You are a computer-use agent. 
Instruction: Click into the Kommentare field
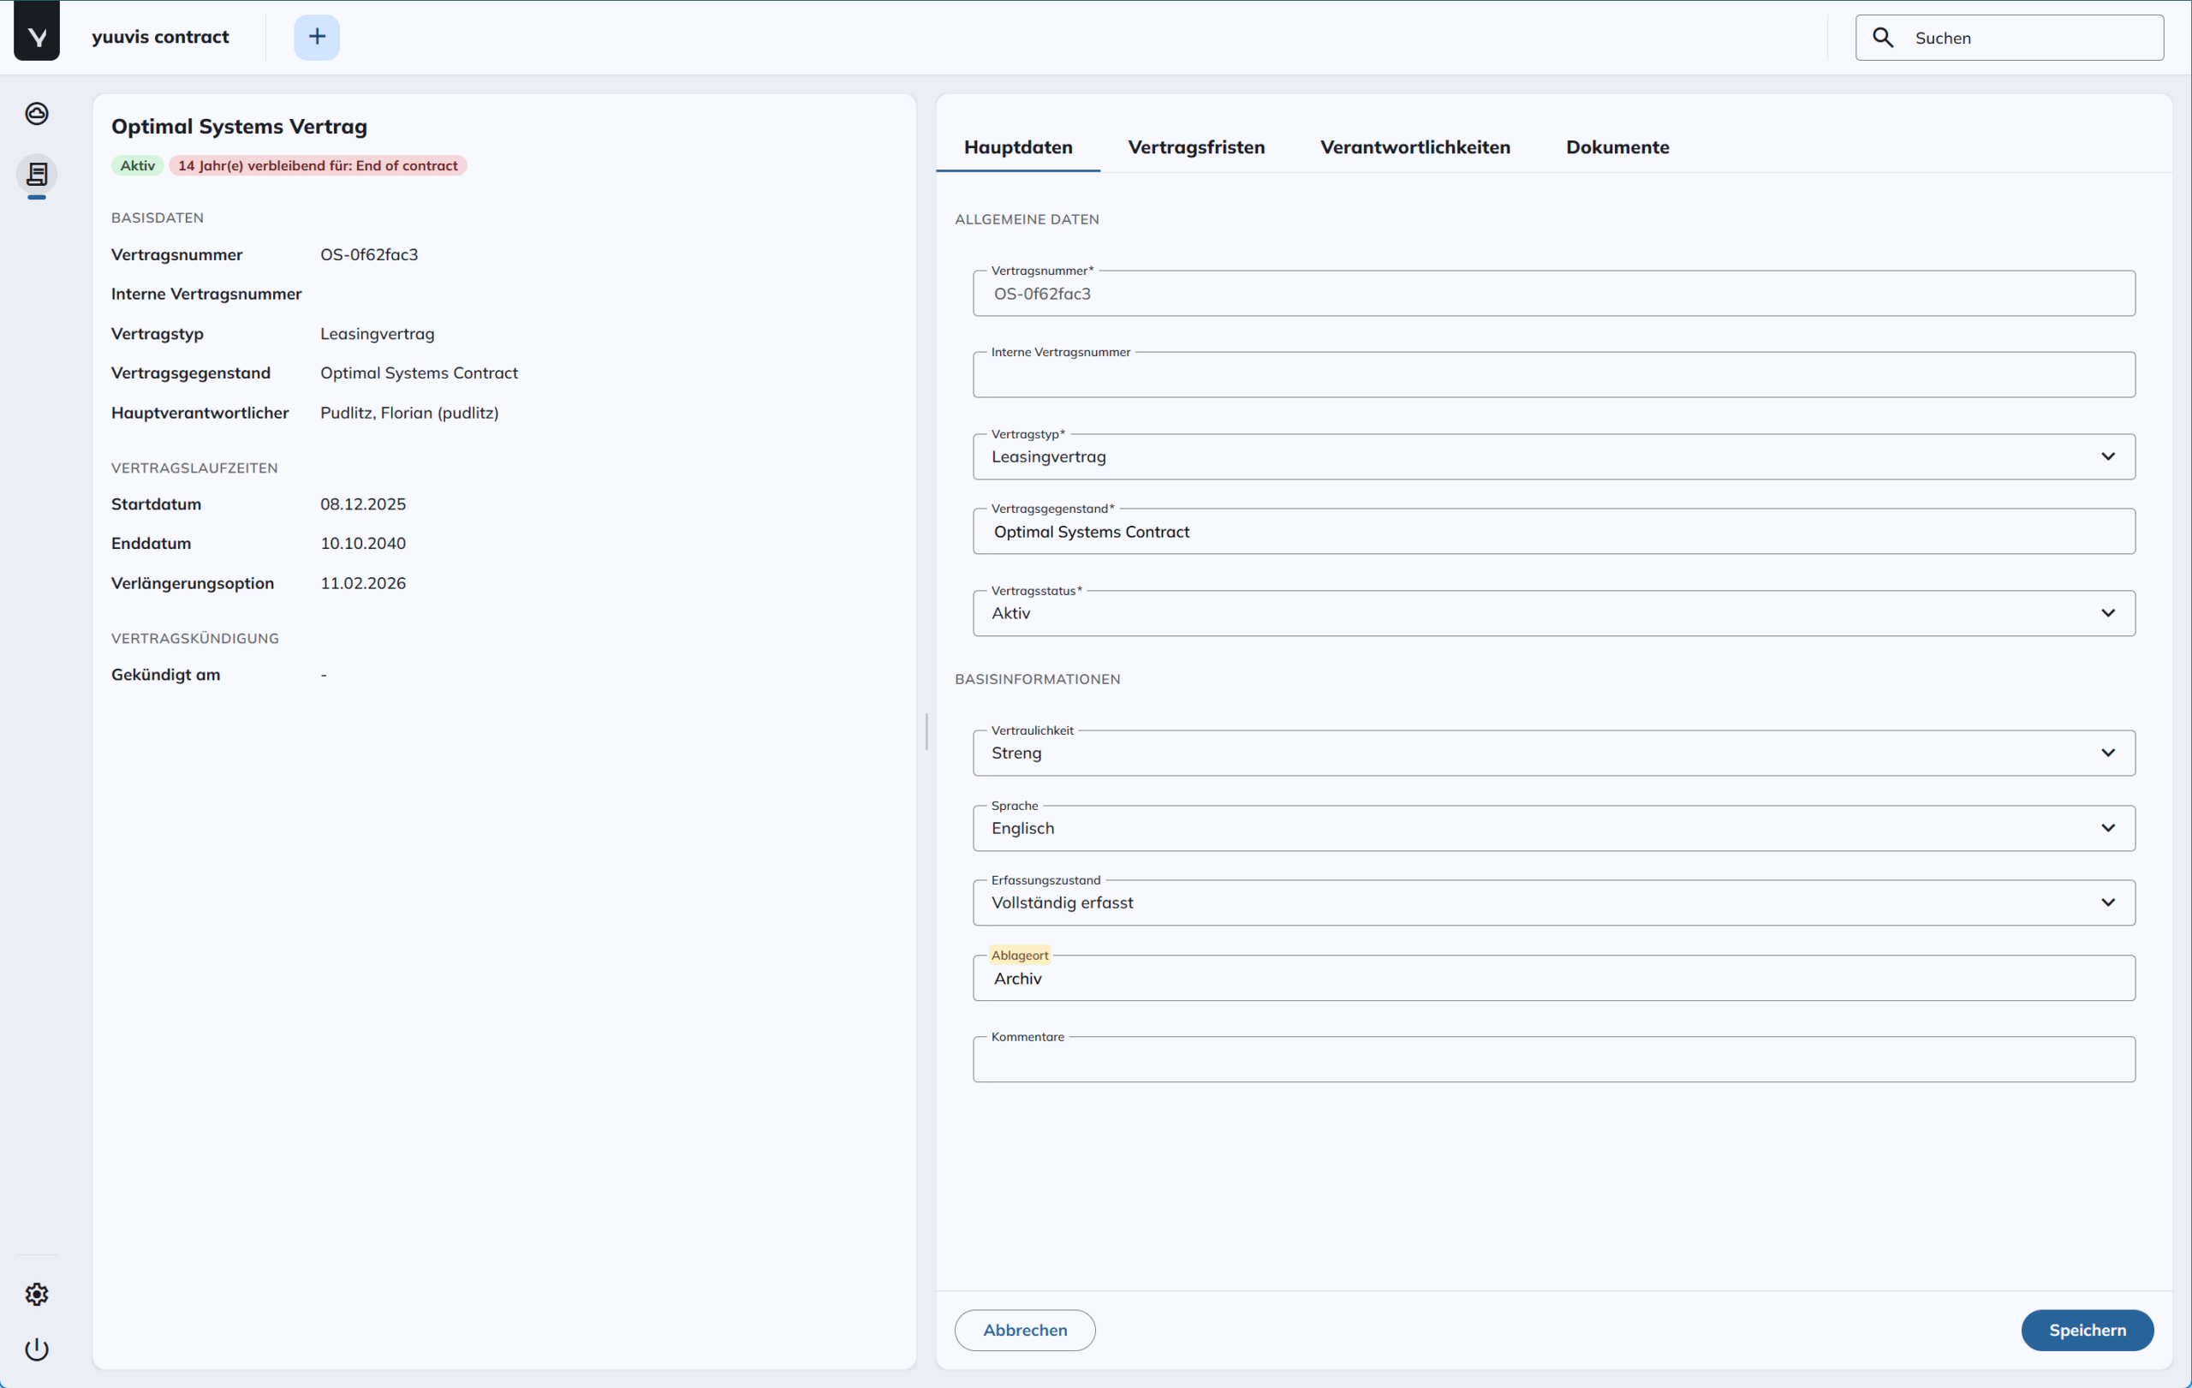pos(1553,1061)
